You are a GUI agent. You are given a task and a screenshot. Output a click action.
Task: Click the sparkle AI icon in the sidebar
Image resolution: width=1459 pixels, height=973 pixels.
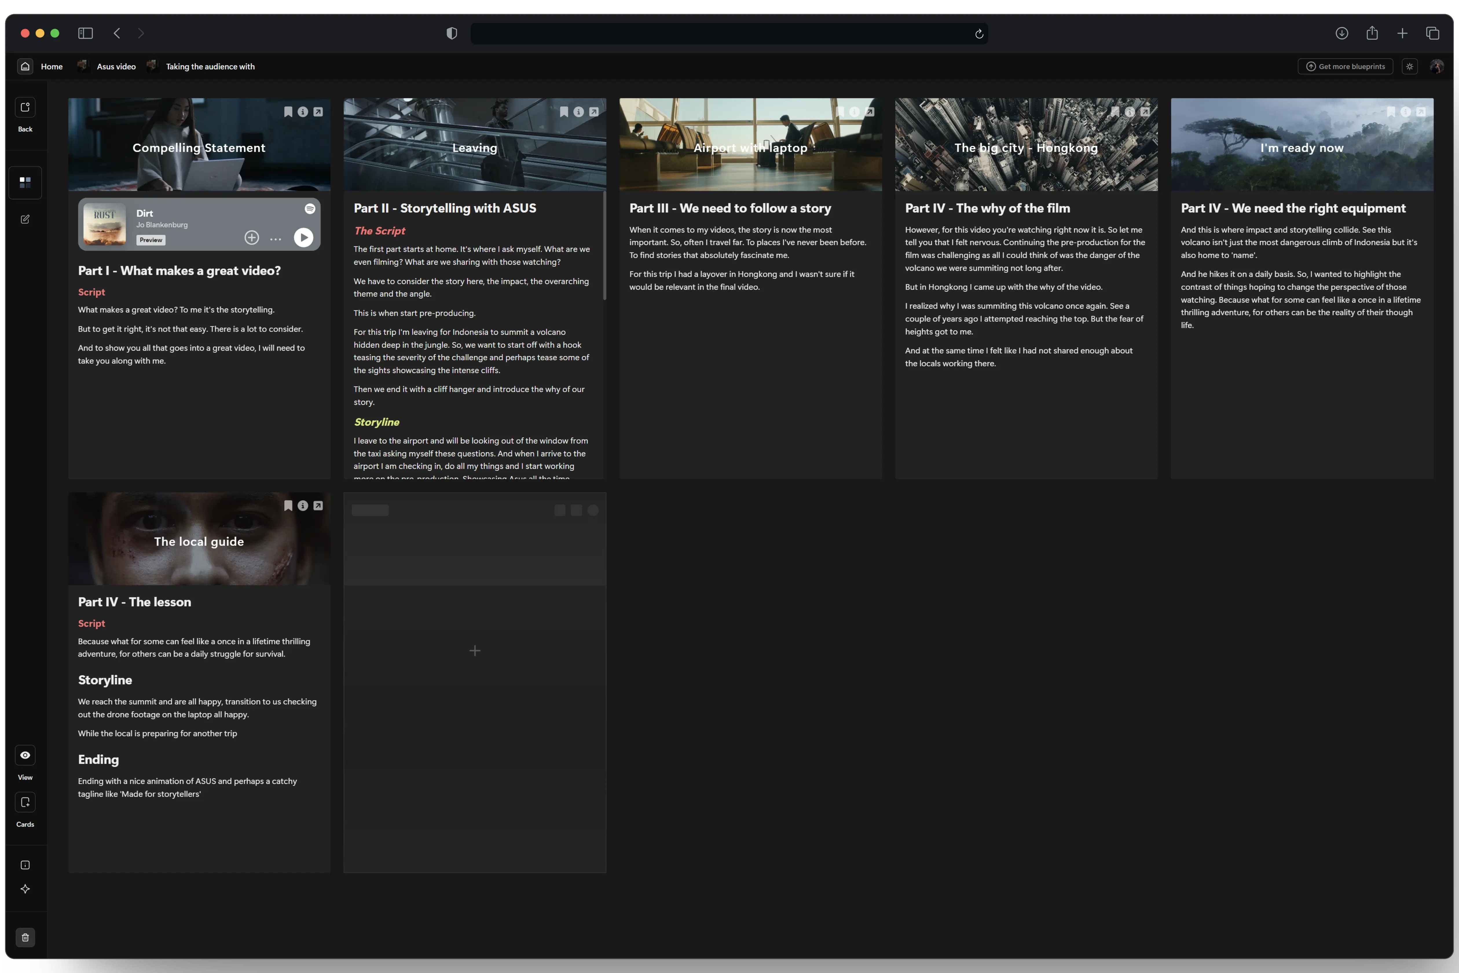(x=25, y=889)
